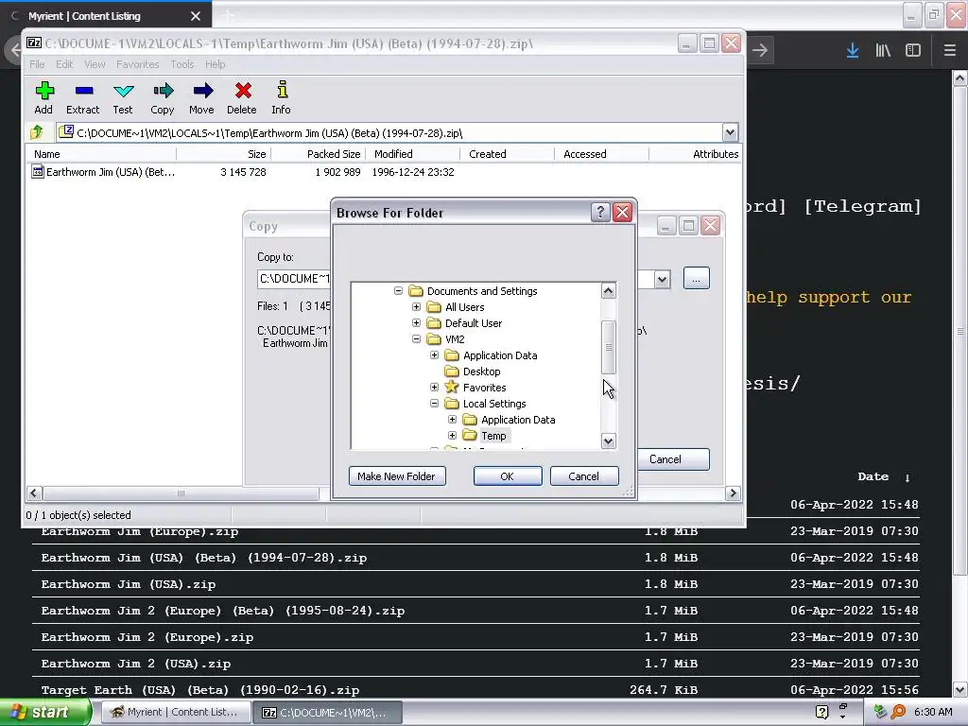
Task: Open Firefox library icon
Action: click(x=883, y=50)
